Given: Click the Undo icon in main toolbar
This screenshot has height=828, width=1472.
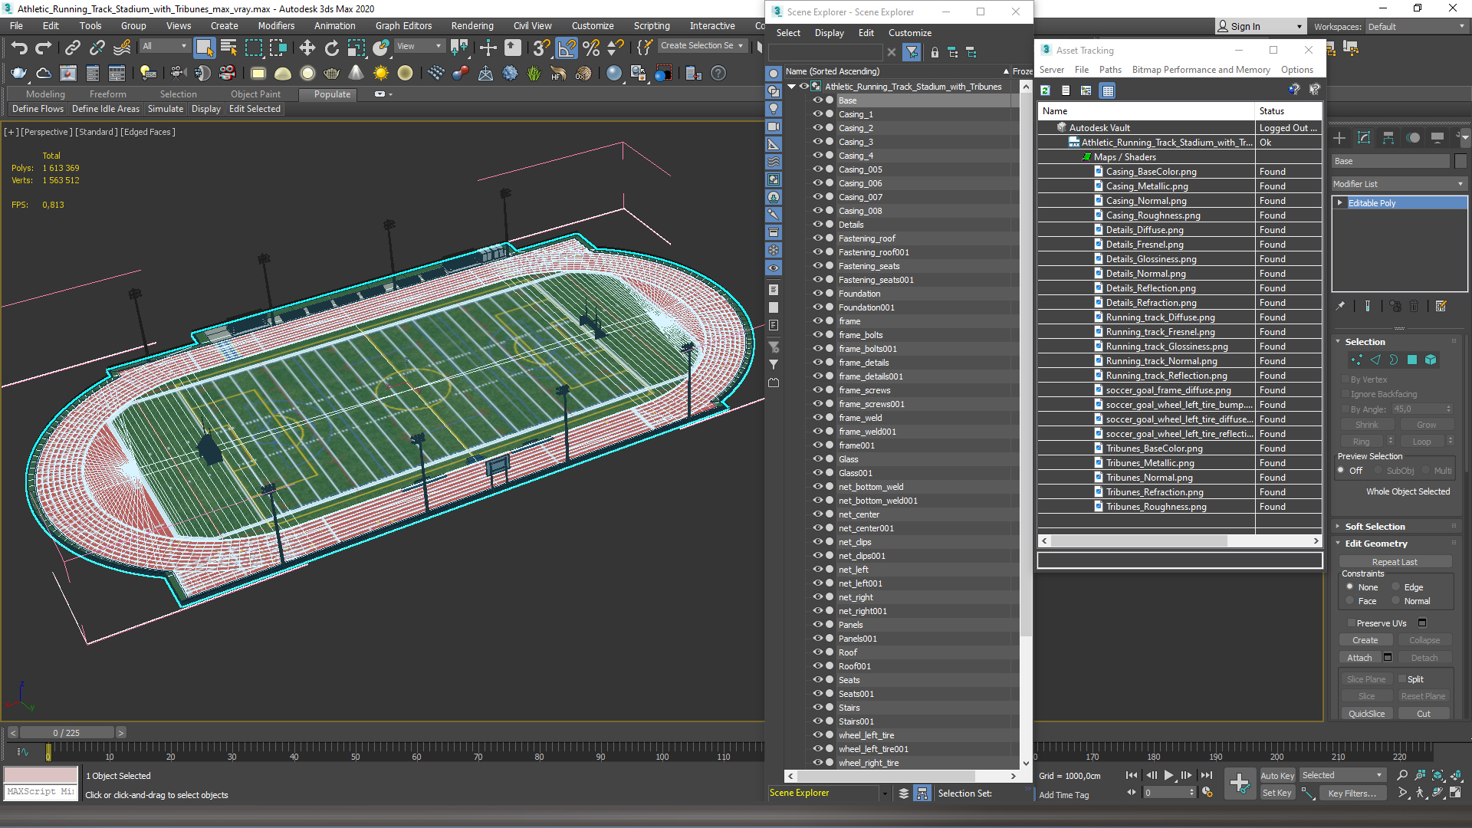Looking at the screenshot, I should click(18, 48).
